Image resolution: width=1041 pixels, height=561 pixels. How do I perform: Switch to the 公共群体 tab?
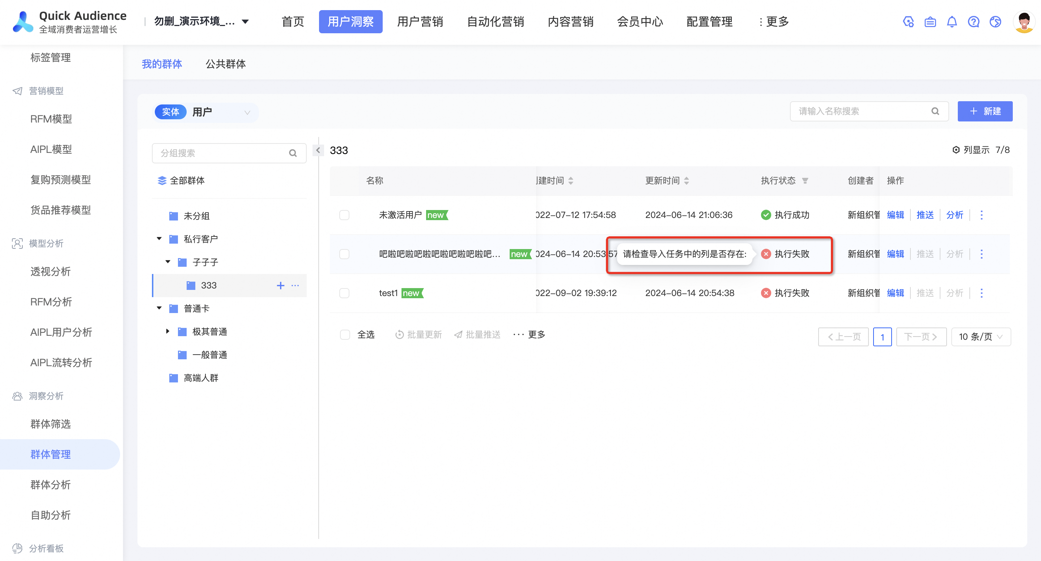coord(225,64)
